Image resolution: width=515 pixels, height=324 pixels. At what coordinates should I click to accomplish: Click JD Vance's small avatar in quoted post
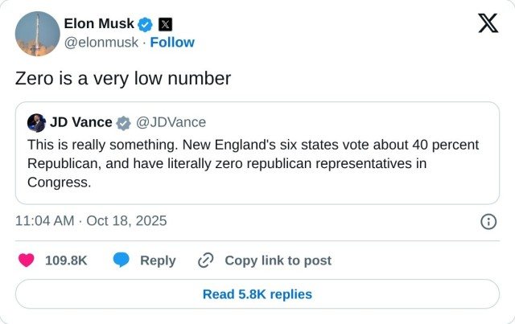pyautogui.click(x=36, y=123)
